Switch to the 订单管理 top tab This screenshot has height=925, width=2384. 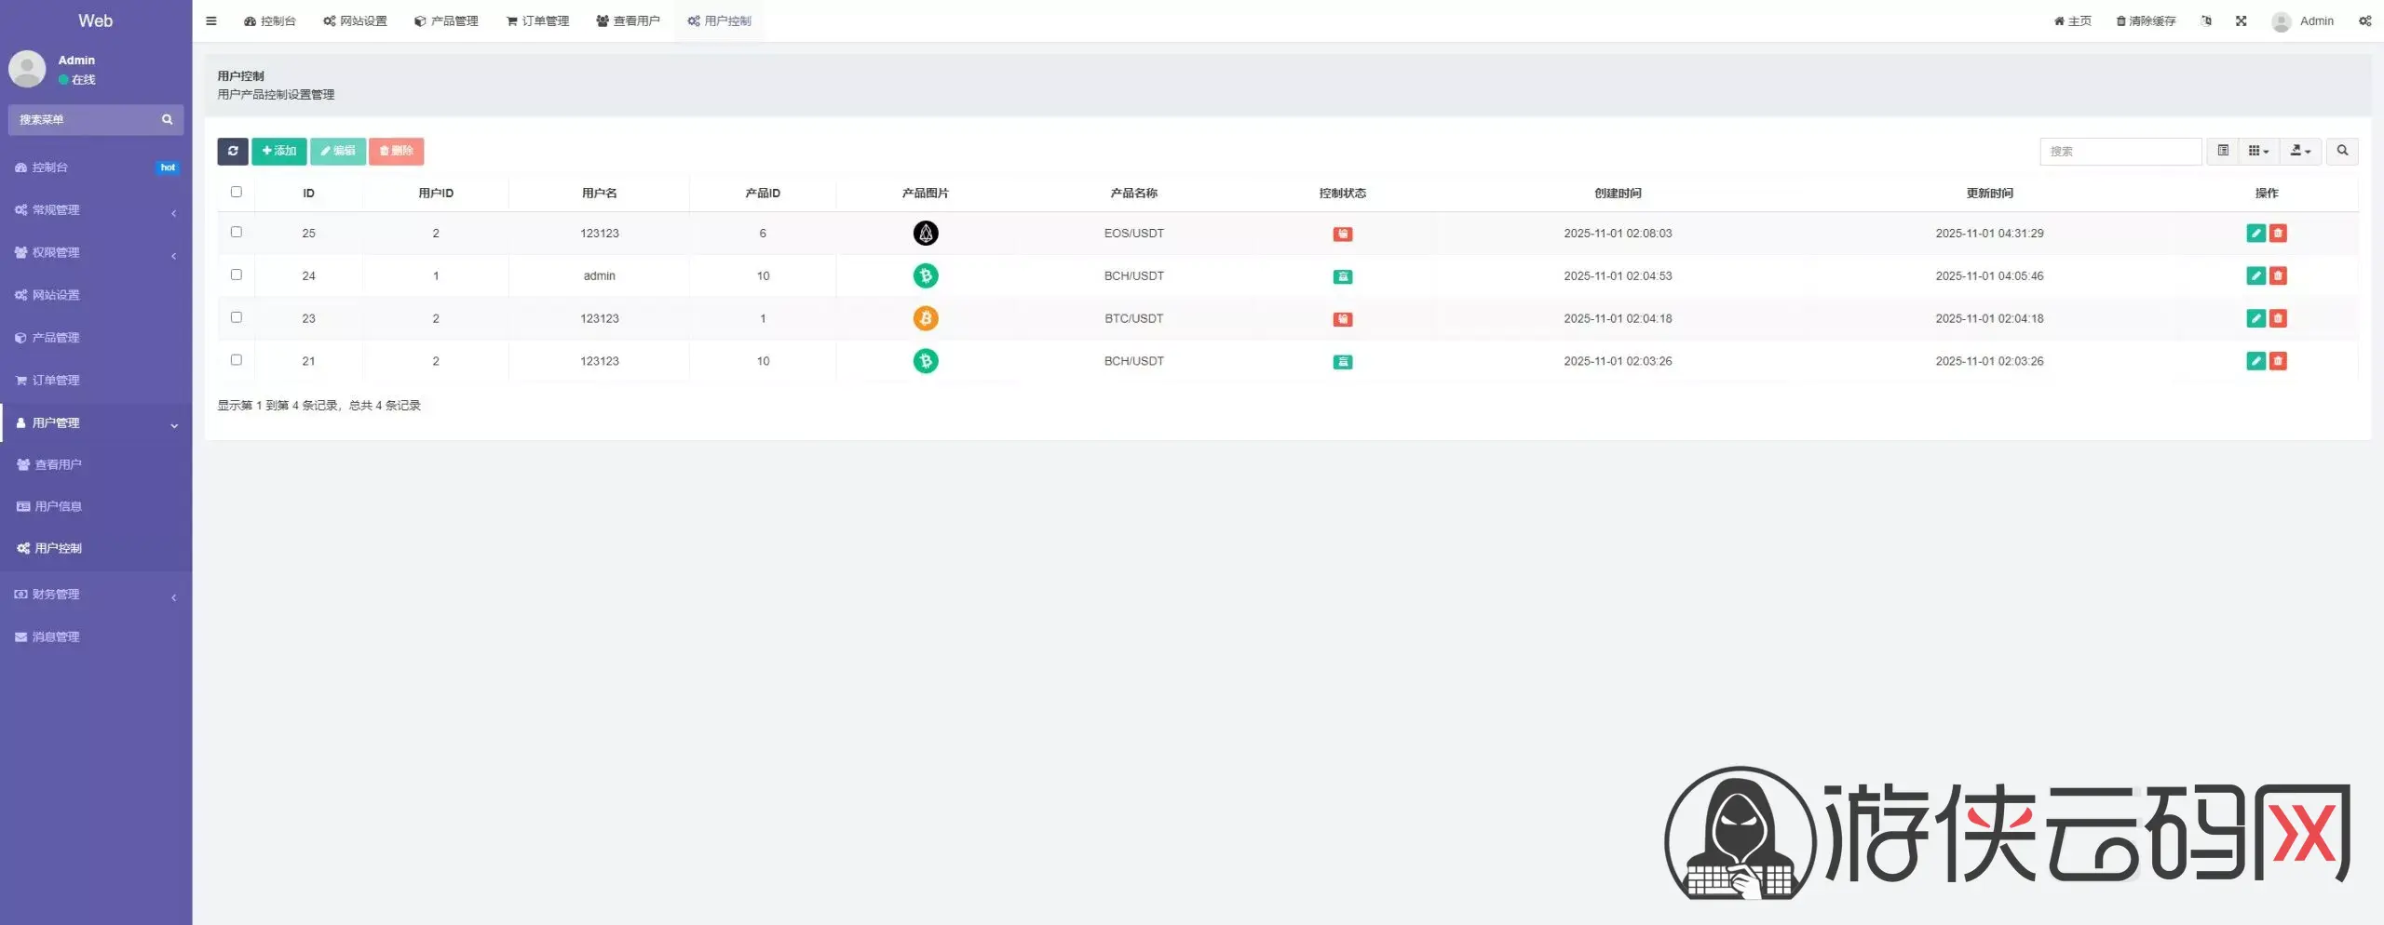click(537, 21)
